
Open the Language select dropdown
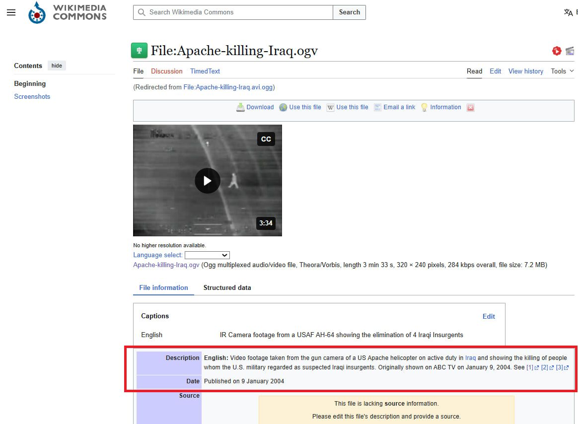pyautogui.click(x=207, y=255)
